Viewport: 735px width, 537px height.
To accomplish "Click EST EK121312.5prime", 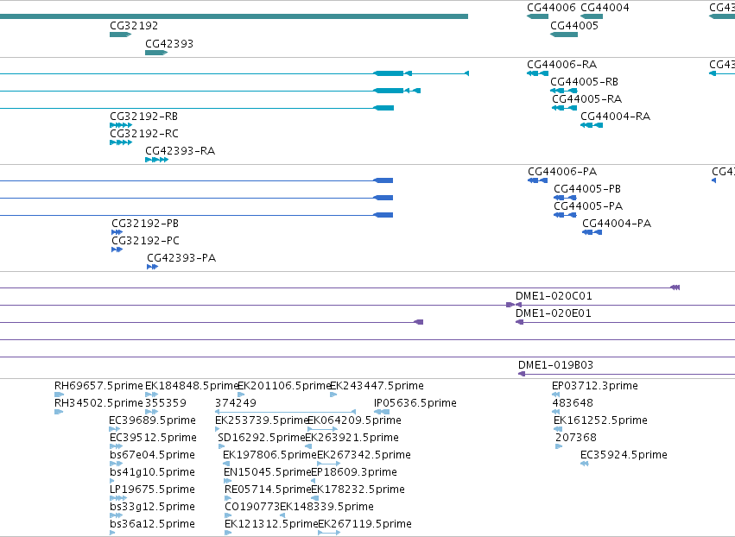I will (271, 524).
